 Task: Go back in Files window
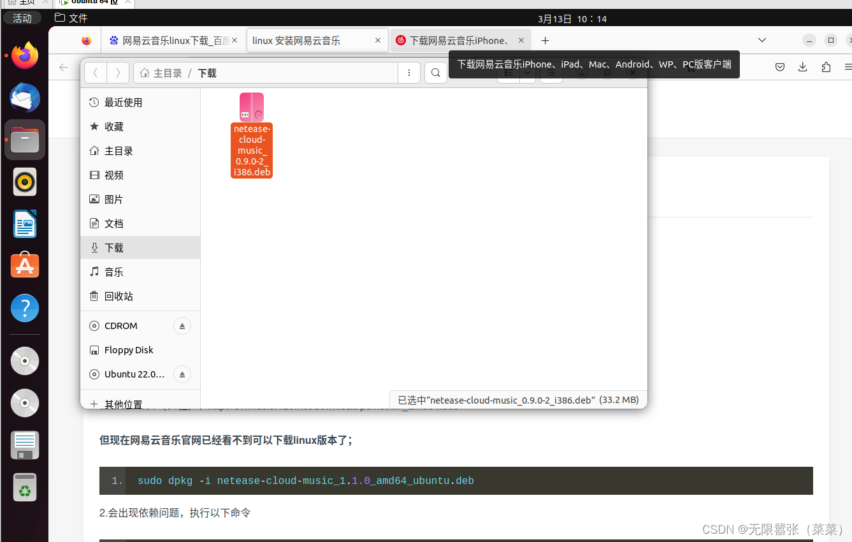point(96,73)
